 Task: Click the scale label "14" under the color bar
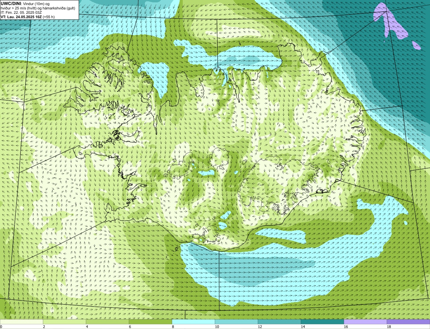pyautogui.click(x=303, y=327)
